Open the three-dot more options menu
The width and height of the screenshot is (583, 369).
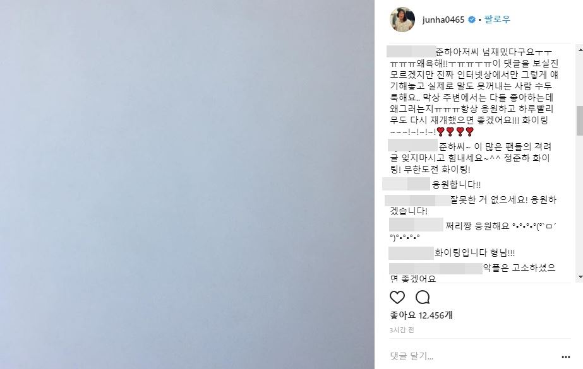pos(565,357)
